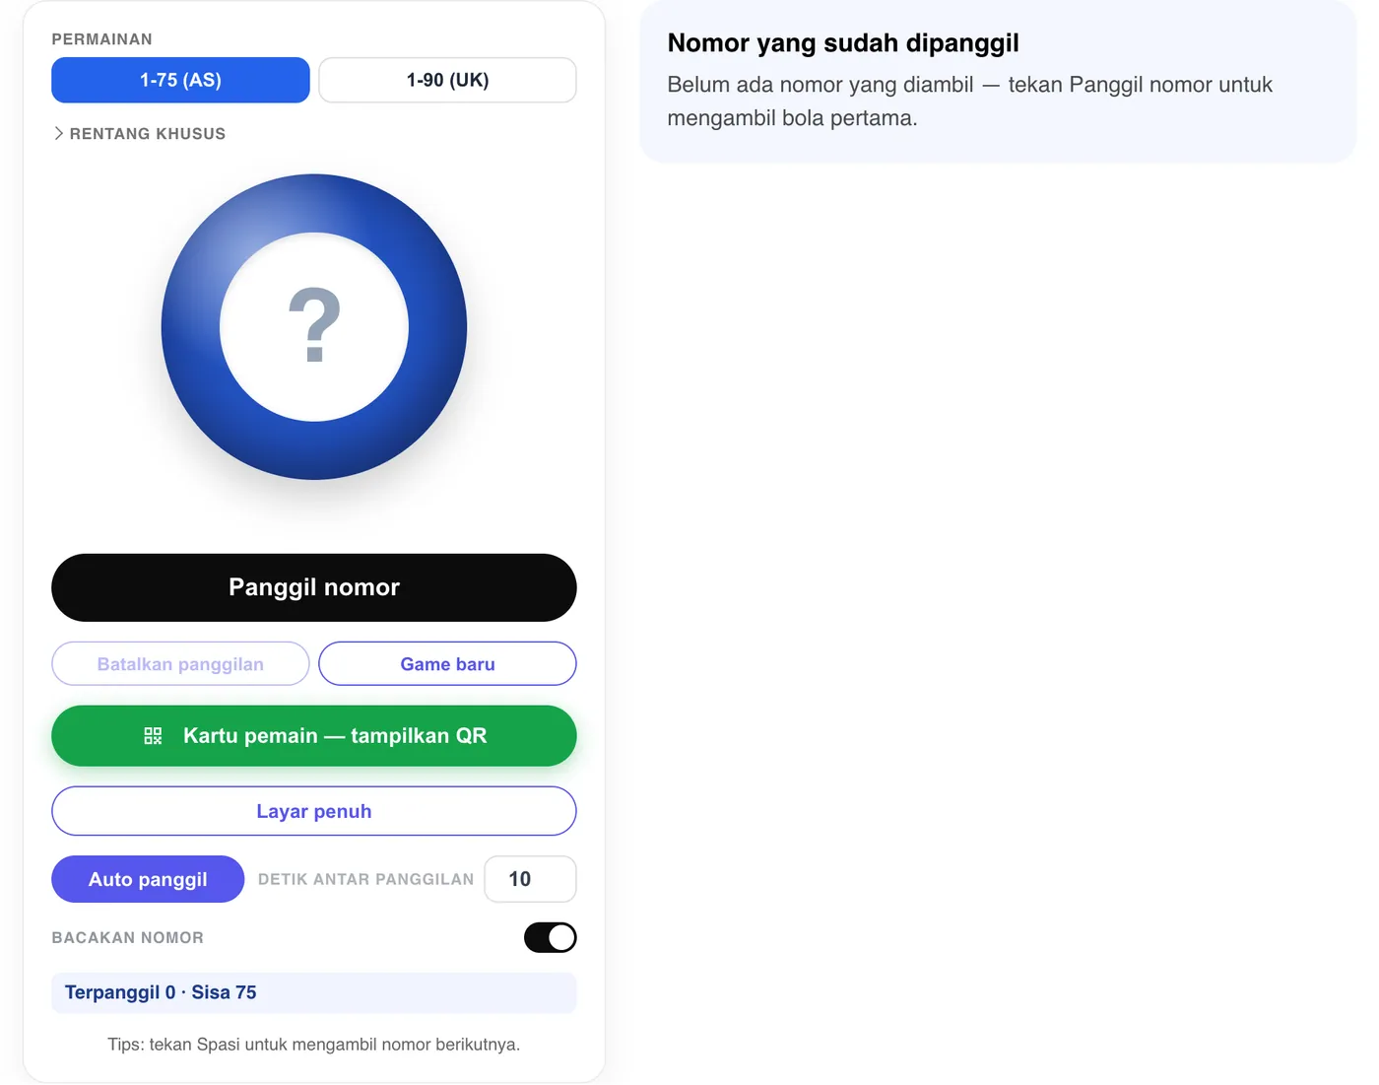Click the Terpanggil 0 · Sisa 75 status bar

[314, 992]
